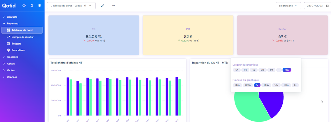Image resolution: width=331 pixels, height=122 pixels.
Task: Set chart height to 2x
Action: tap(295, 85)
